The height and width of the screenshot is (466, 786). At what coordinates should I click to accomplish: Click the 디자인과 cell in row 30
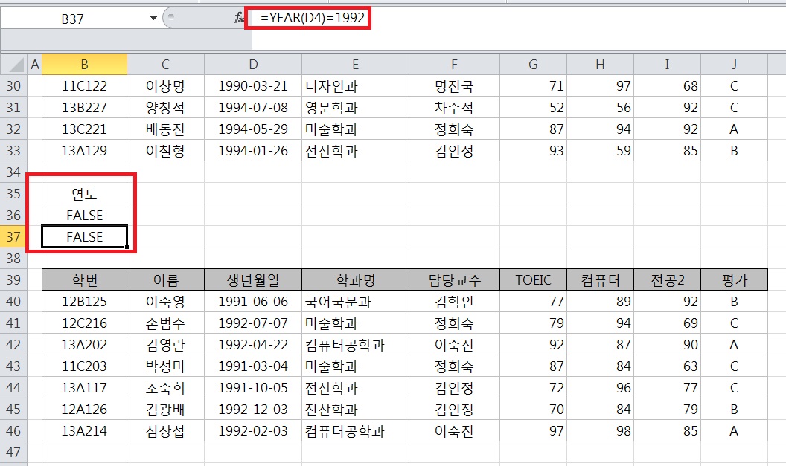click(331, 86)
